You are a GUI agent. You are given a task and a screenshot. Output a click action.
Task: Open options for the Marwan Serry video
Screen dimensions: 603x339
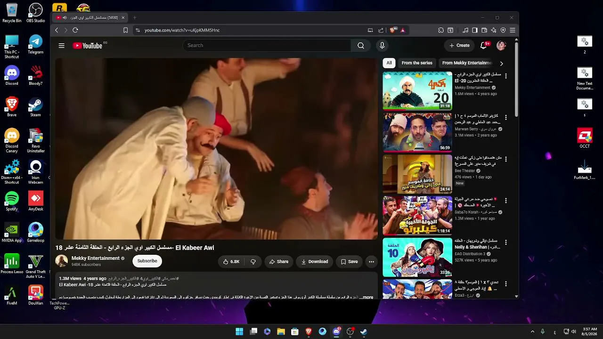(506, 117)
